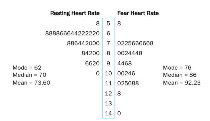Click the Fear Heart Rate heading
Screen dimensions: 210x121
(138, 13)
